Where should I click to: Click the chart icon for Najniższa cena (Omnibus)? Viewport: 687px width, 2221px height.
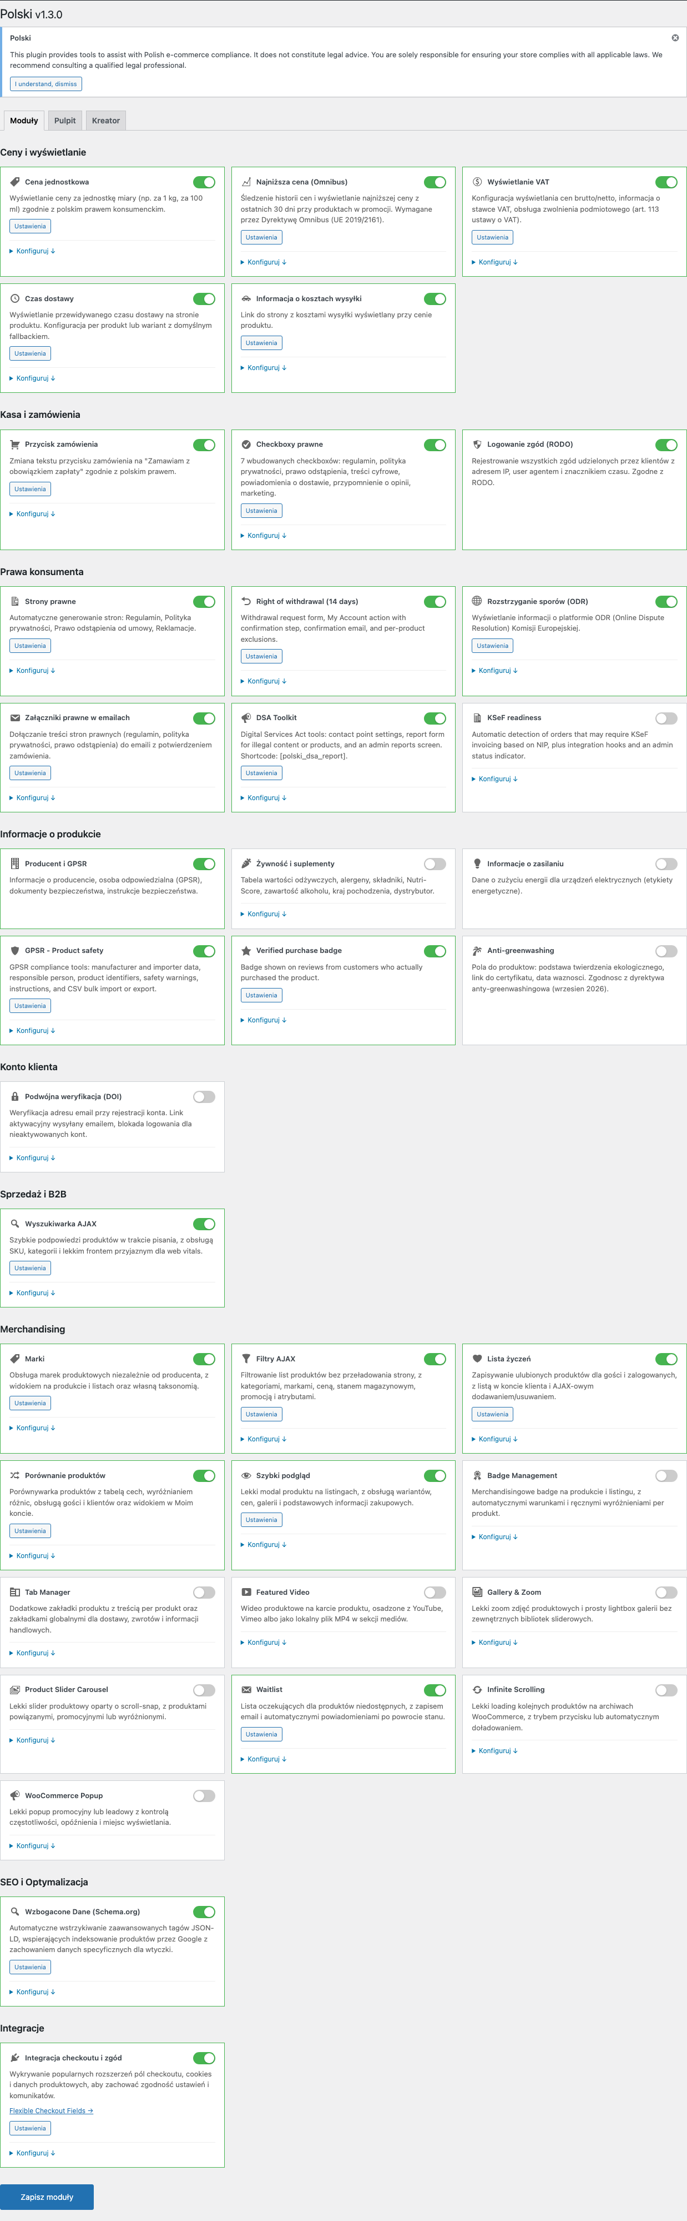click(x=246, y=182)
